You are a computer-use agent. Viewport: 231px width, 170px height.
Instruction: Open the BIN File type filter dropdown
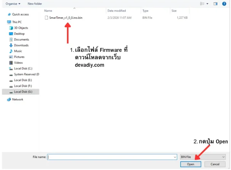[x=203, y=157]
